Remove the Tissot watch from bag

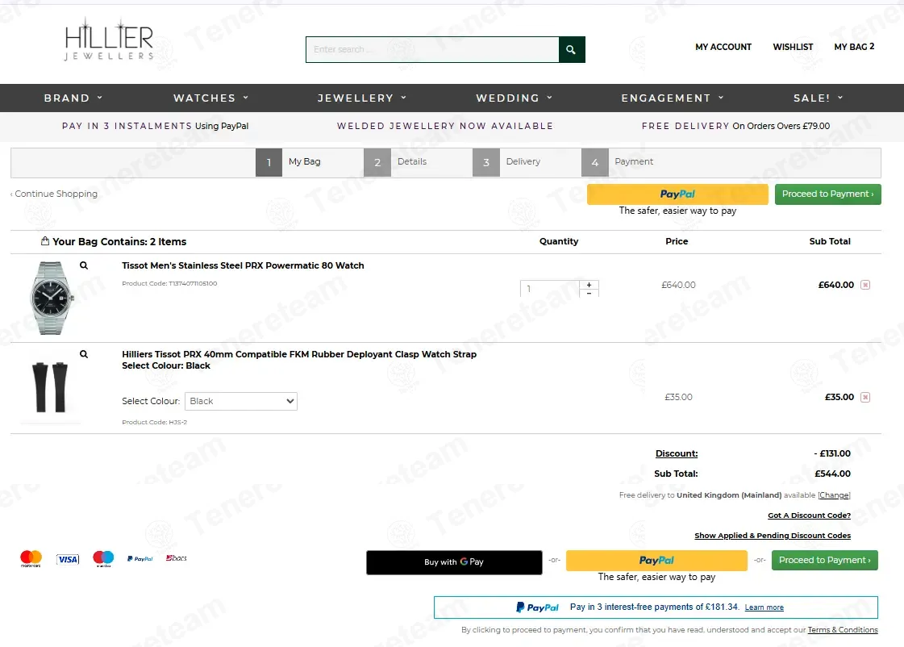click(x=864, y=285)
